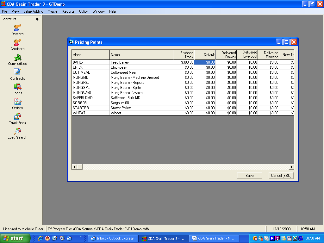Open the Creditors shortcut icon
This screenshot has width=324, height=243.
pos(17,42)
